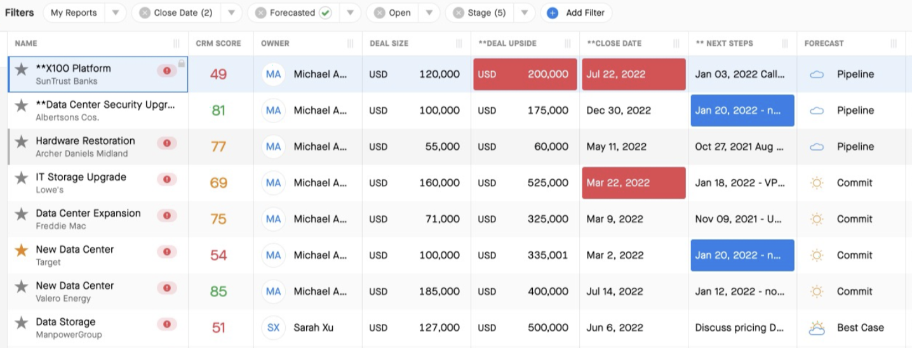Click the DEAL SIZE column resize handle
Viewport: 912px width, 348px height.
459,43
